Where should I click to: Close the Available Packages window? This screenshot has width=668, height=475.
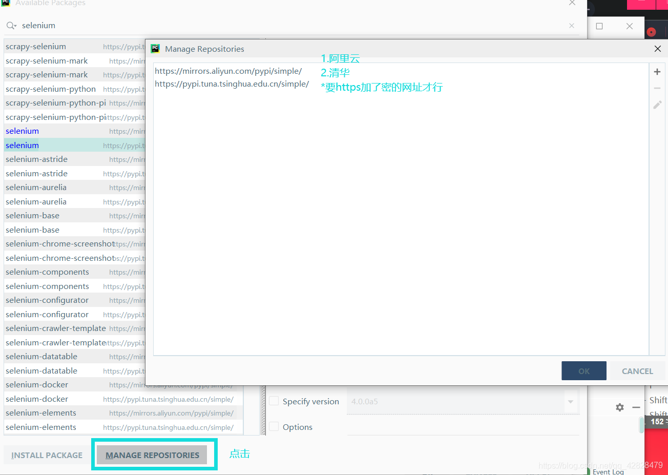572,3
